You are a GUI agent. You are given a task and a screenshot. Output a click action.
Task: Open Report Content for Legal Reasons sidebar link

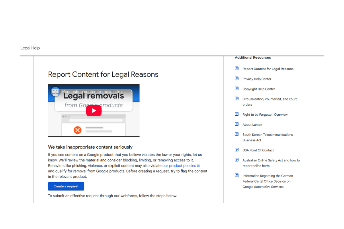pyautogui.click(x=268, y=69)
